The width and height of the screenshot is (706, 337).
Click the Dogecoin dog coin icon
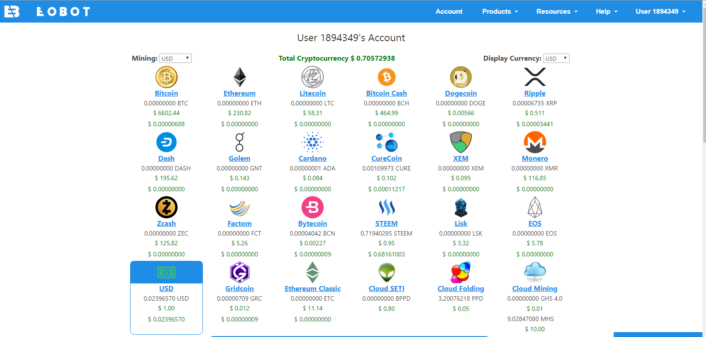point(461,77)
